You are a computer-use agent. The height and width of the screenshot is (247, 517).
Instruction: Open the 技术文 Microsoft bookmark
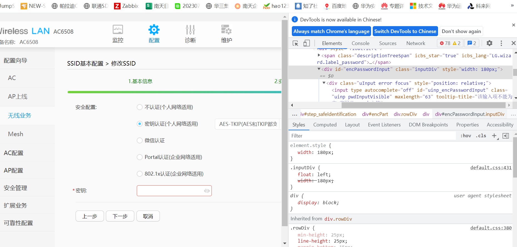pos(421,6)
